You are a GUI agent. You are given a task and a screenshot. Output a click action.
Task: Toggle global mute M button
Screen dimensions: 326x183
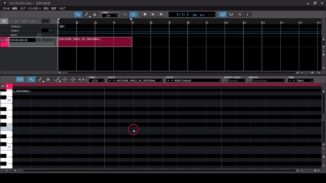(x=43, y=21)
